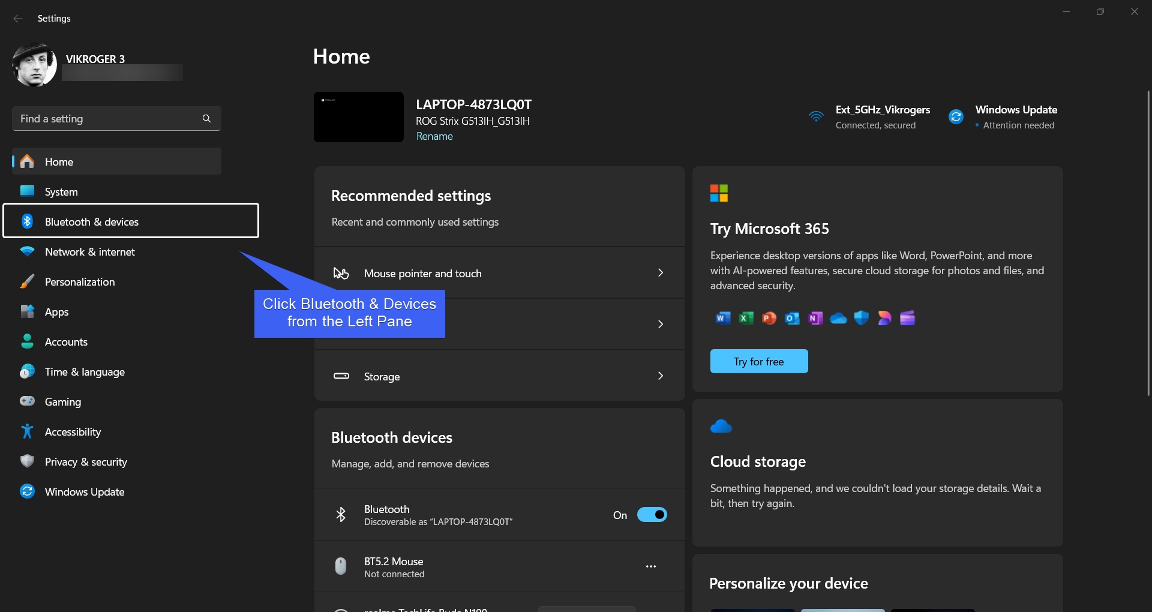1152x612 pixels.
Task: Turn off the Bluetooth toggle
Action: tap(652, 515)
